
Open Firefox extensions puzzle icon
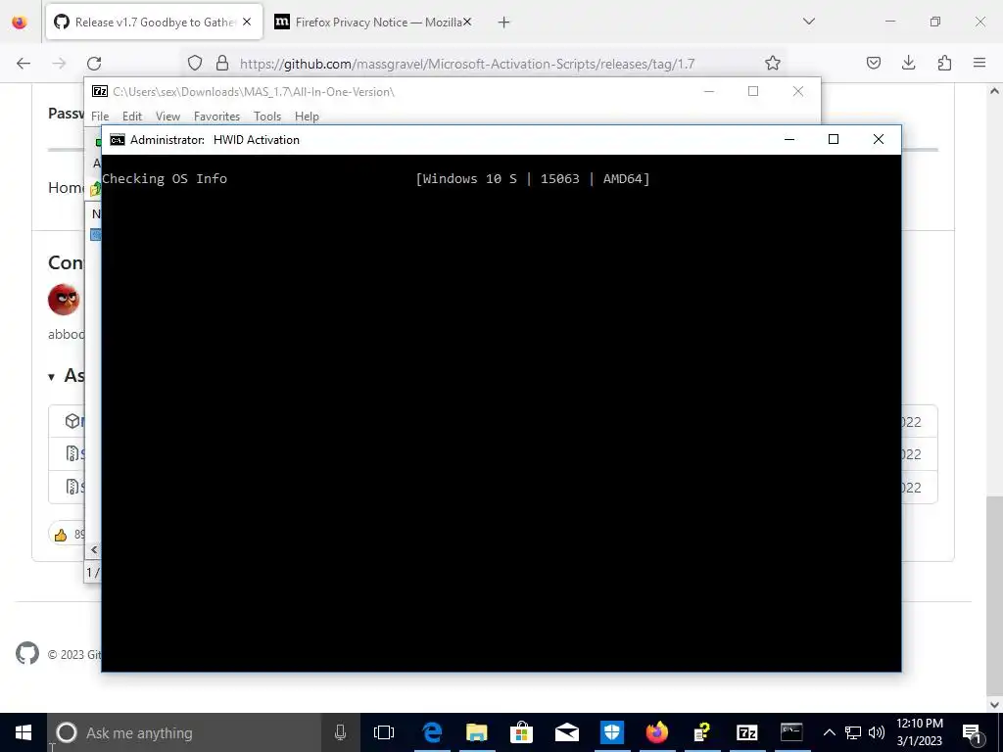pos(944,63)
